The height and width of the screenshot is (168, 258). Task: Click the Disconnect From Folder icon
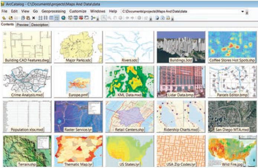(16, 18)
